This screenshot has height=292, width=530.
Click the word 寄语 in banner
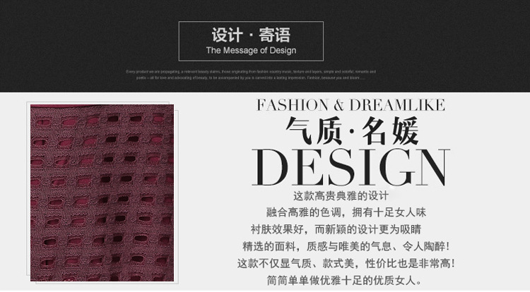[275, 35]
